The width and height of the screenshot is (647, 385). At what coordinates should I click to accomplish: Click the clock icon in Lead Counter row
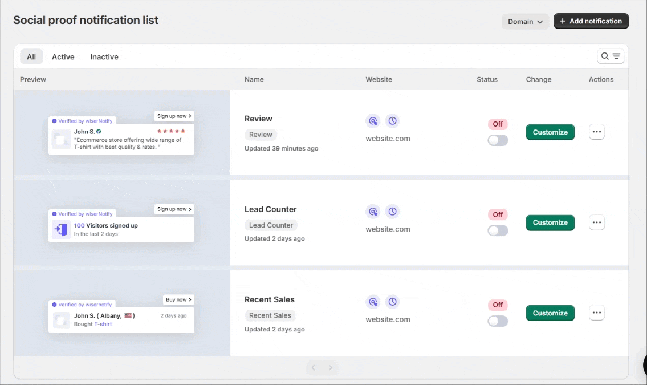click(392, 212)
